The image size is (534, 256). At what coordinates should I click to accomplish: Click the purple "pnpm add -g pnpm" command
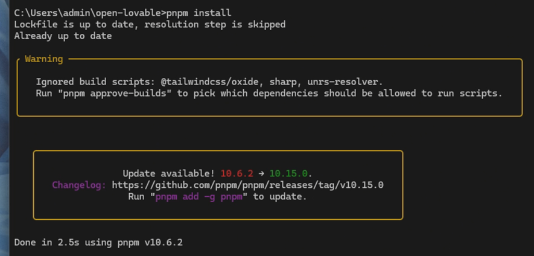tap(199, 197)
